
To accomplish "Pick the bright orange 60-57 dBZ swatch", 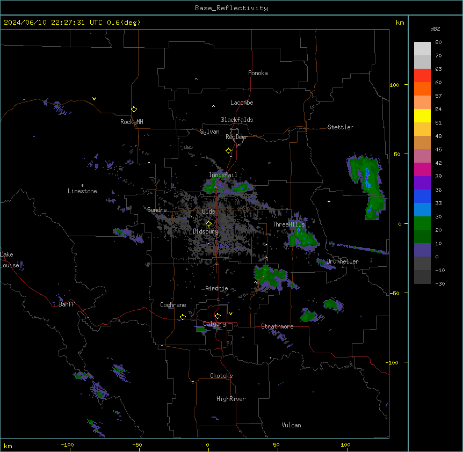I will pyautogui.click(x=422, y=89).
